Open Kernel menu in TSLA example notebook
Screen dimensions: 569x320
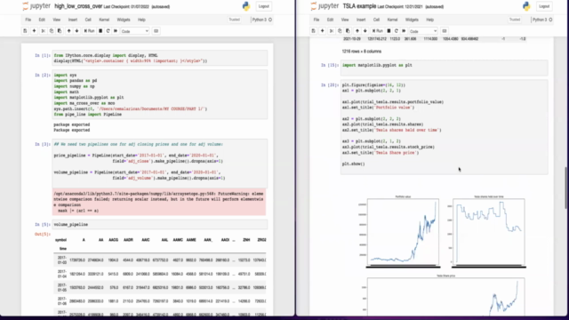click(x=392, y=20)
